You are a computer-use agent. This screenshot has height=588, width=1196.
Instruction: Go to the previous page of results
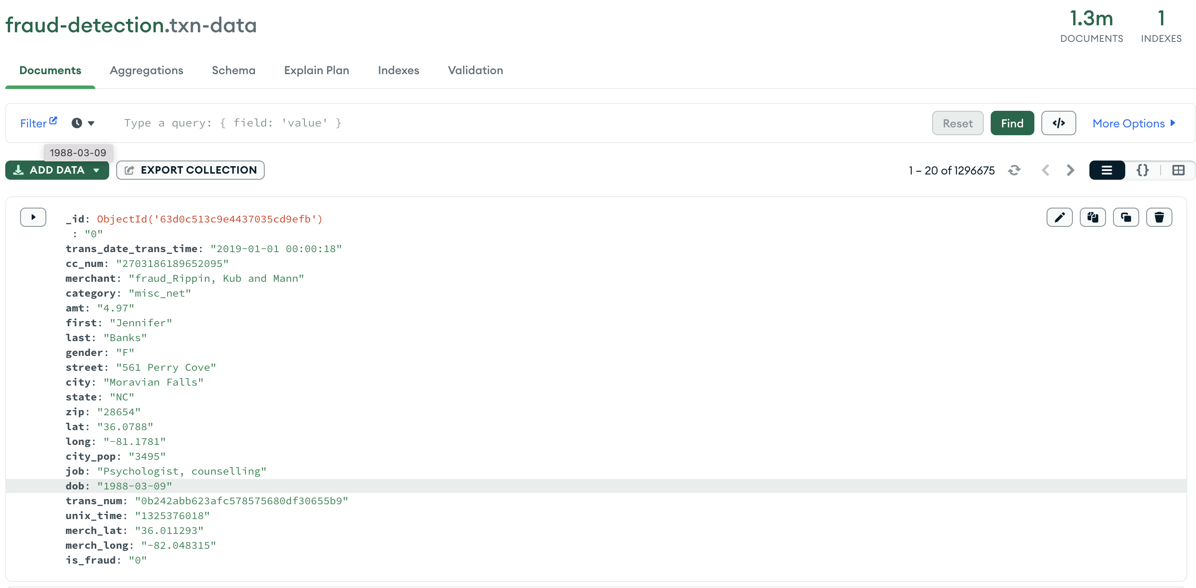click(1046, 170)
